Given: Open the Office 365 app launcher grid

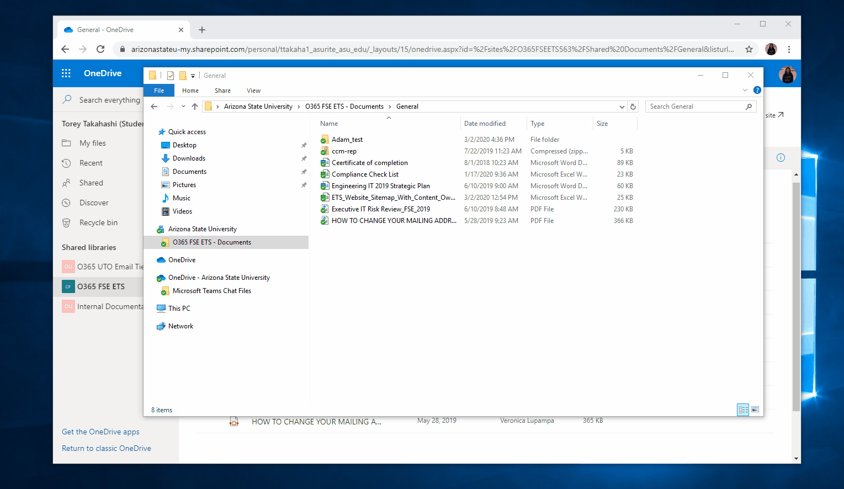Looking at the screenshot, I should tap(66, 73).
